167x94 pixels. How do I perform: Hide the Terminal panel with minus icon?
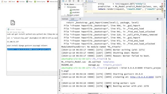161,19
